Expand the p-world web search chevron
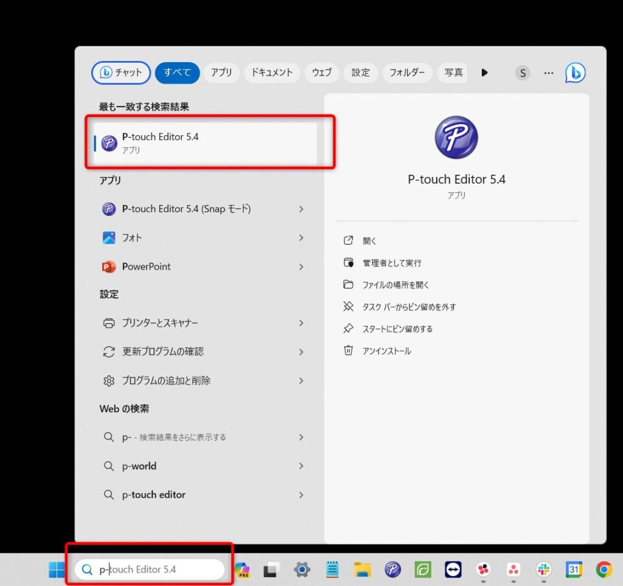This screenshot has width=623, height=586. pos(301,466)
